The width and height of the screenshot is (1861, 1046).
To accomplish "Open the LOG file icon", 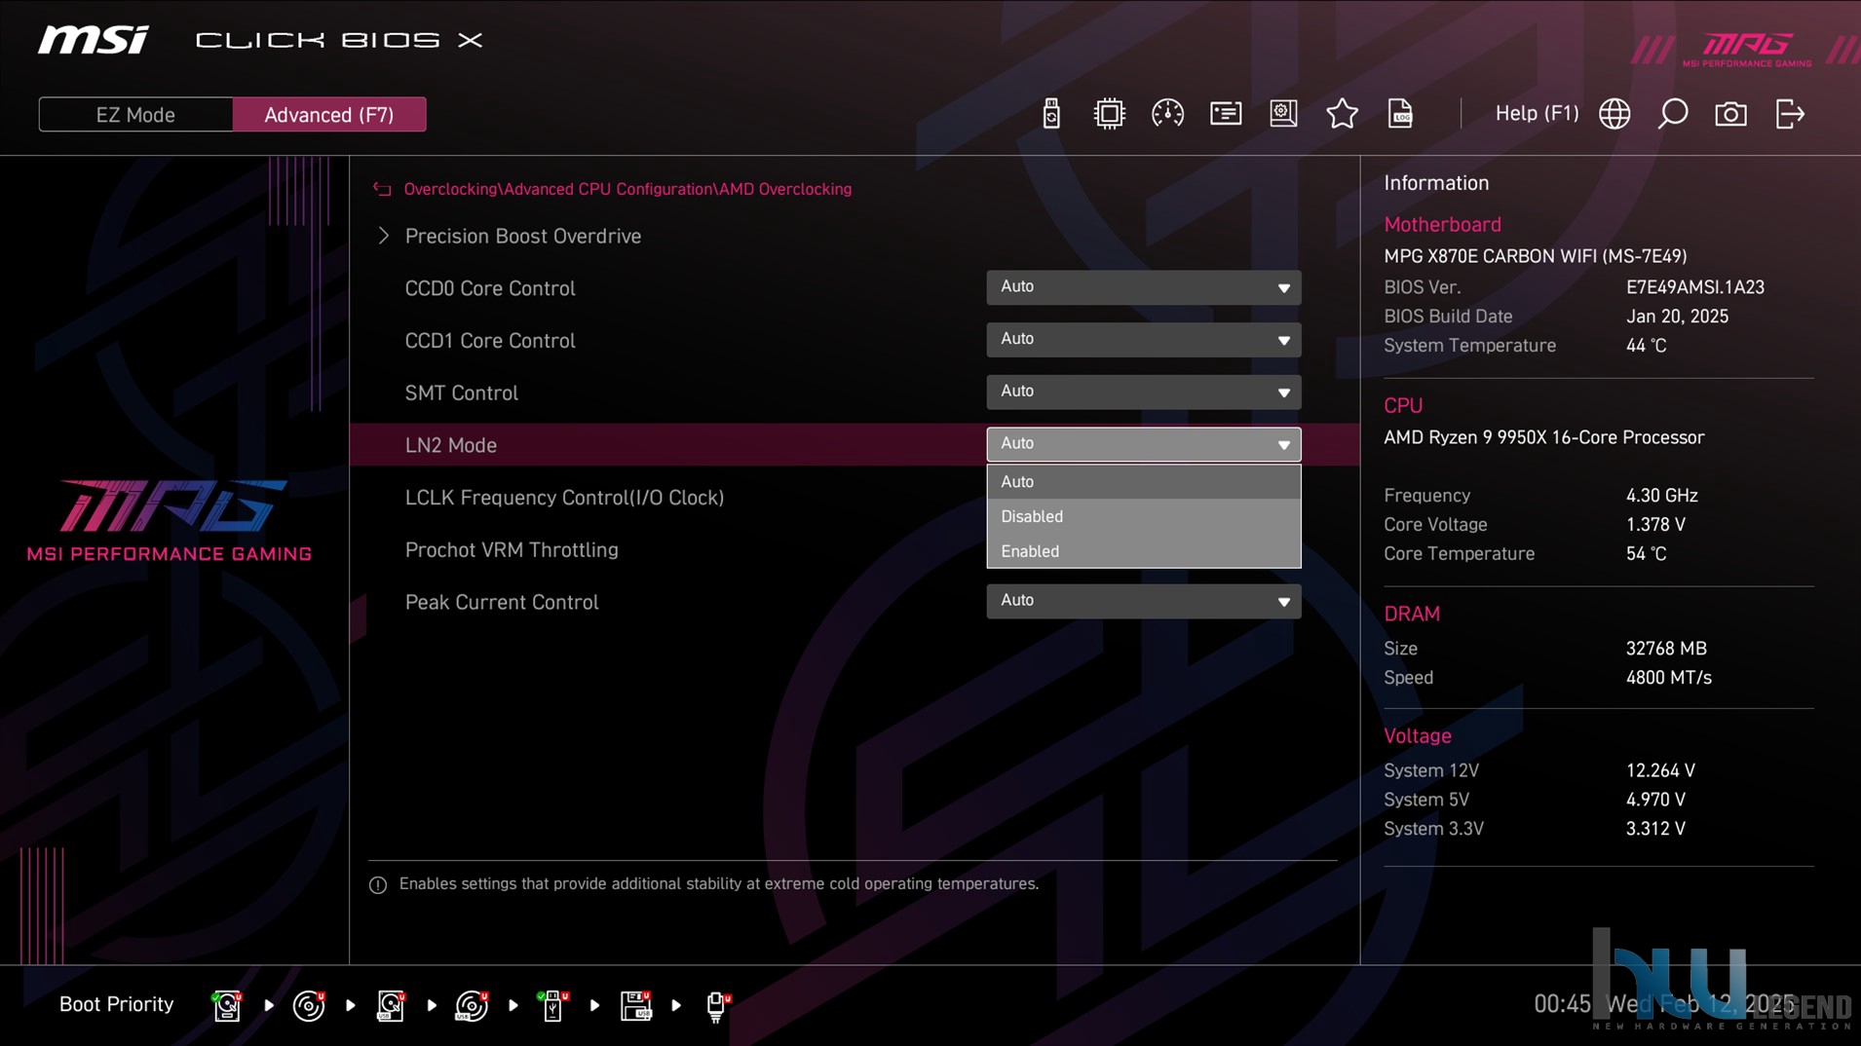I will point(1400,114).
